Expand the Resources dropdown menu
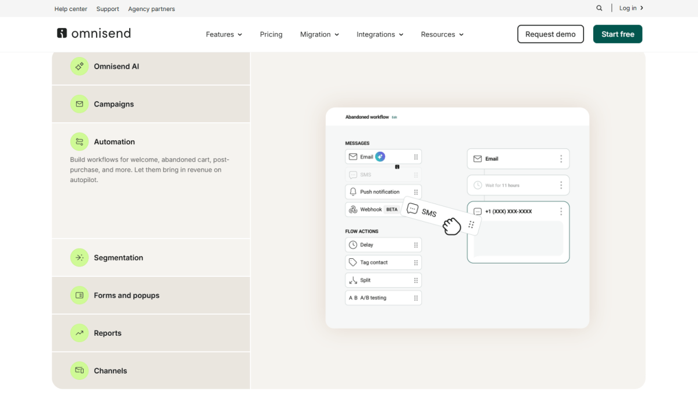The width and height of the screenshot is (698, 395). [x=442, y=34]
